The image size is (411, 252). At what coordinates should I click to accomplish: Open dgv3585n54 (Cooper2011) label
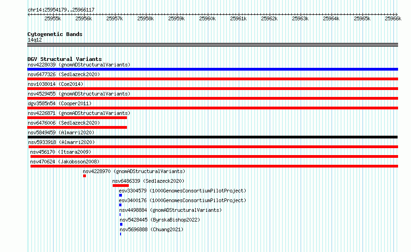click(60, 103)
